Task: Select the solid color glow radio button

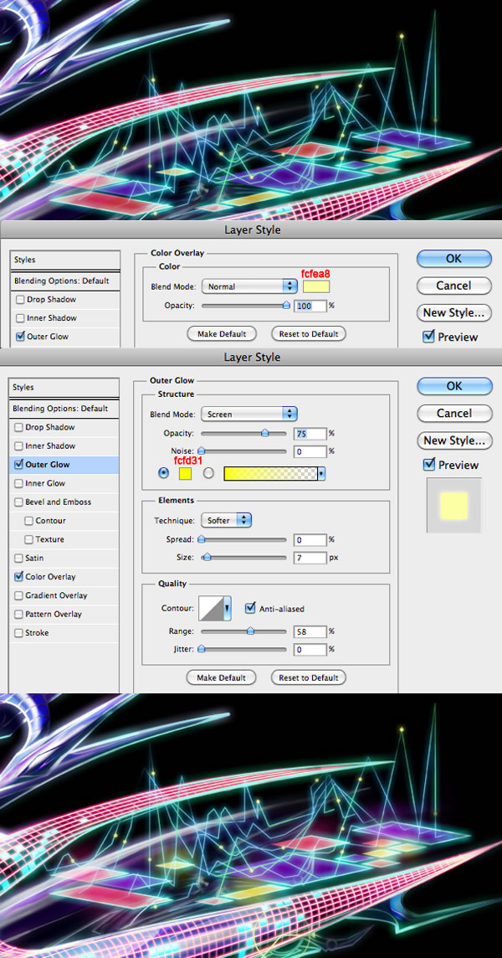Action: coord(164,473)
